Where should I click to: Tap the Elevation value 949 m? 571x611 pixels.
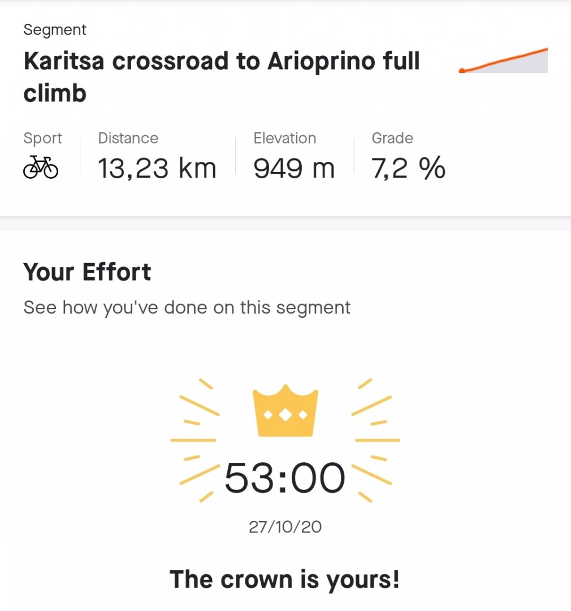coord(294,169)
